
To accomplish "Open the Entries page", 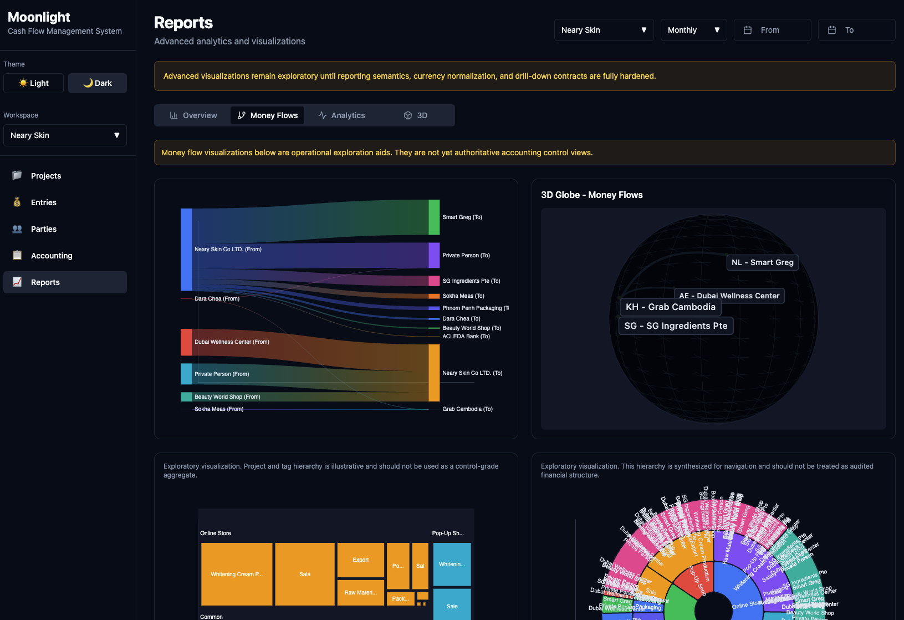I will [65, 202].
